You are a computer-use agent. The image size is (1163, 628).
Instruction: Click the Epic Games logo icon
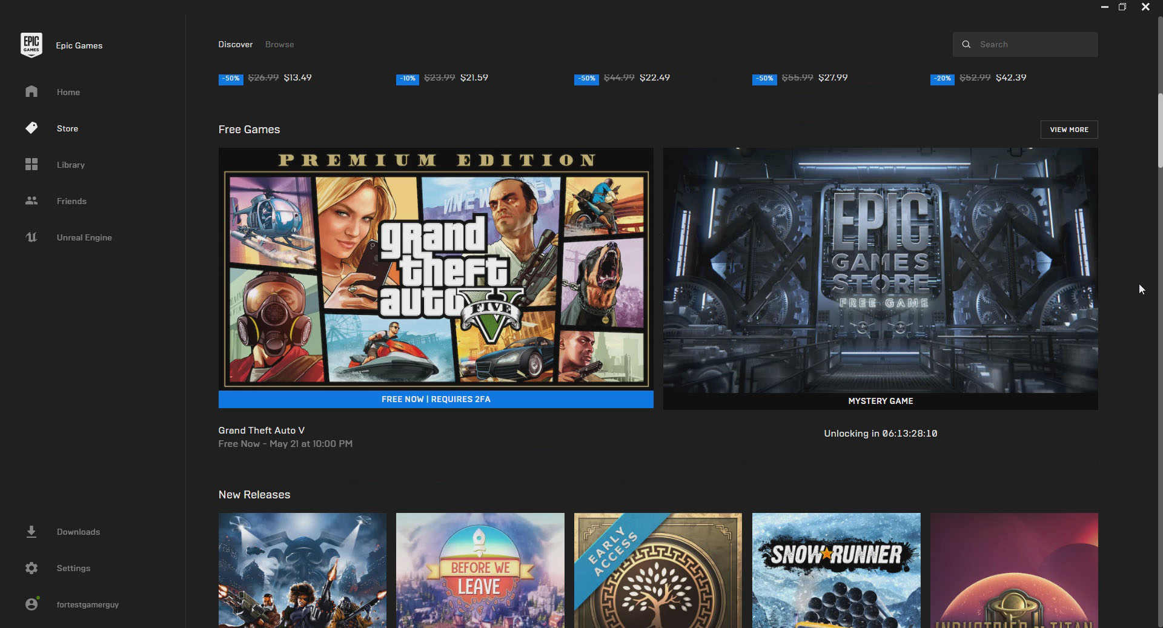[31, 45]
